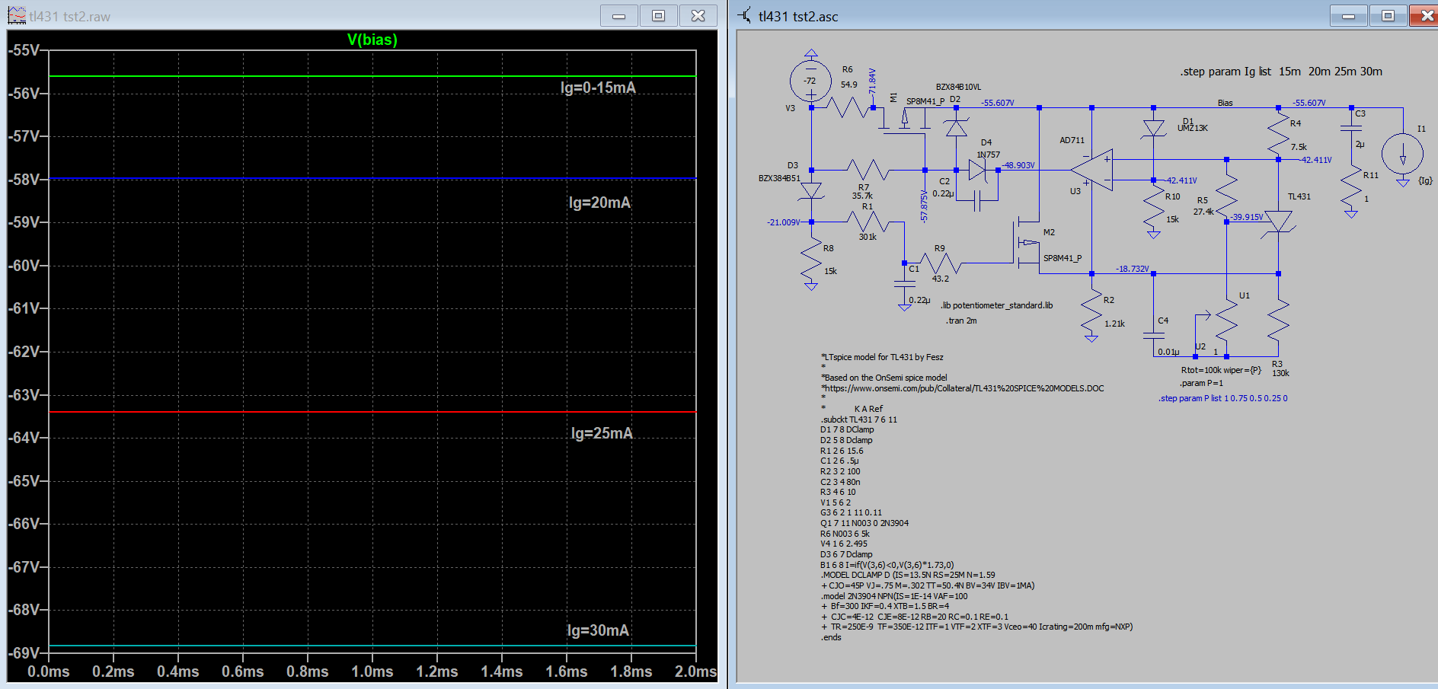Select resistor R4 7.5k symbol
The height and width of the screenshot is (689, 1438).
coord(1278,134)
